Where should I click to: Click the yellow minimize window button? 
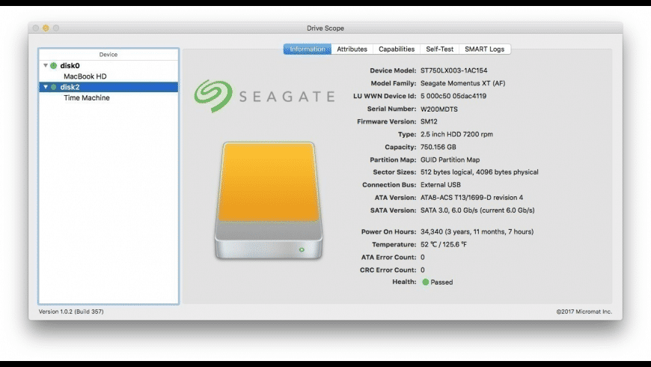[46, 28]
